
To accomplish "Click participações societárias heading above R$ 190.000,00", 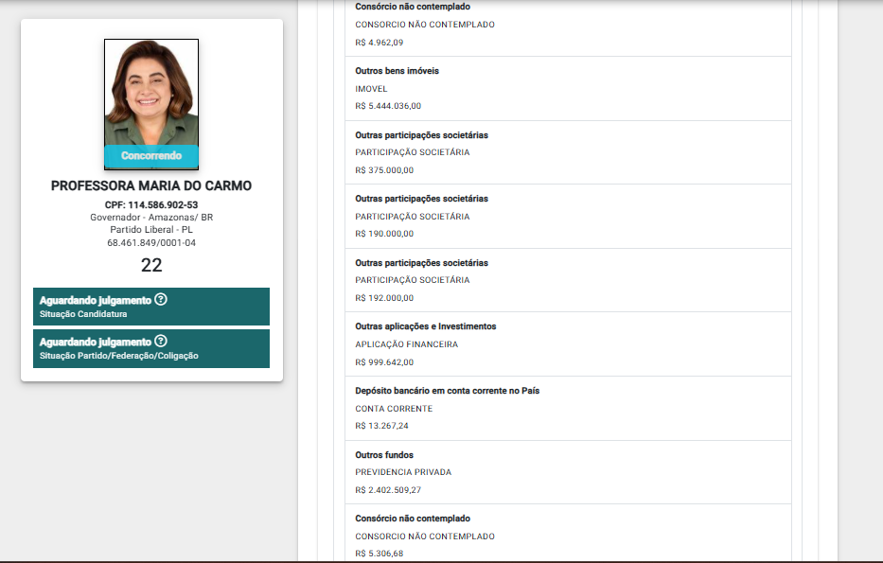I will [422, 199].
